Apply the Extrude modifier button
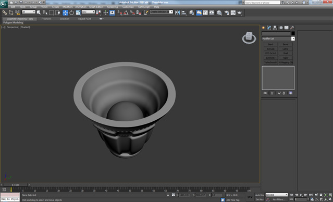 (x=270, y=49)
